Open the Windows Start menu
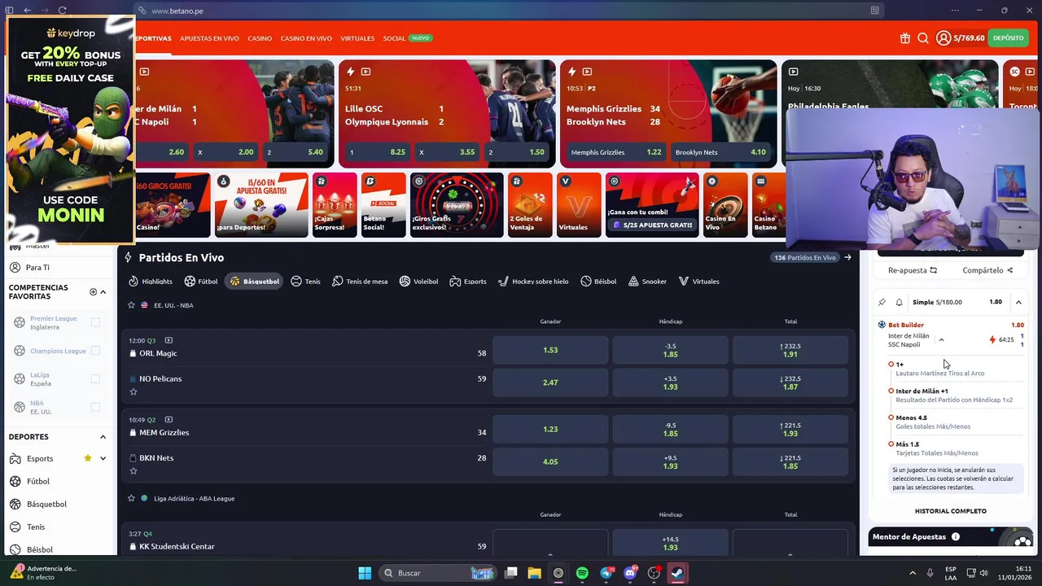Viewport: 1042px width, 586px height. pos(365,573)
